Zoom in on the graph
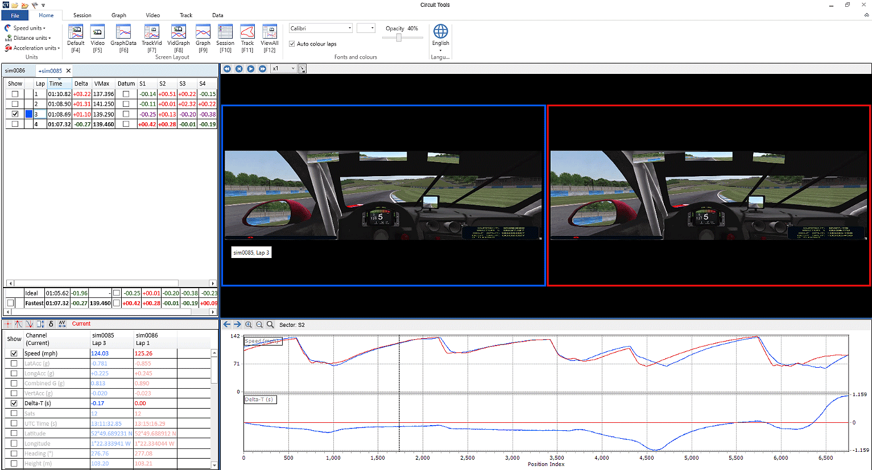872x470 pixels. pos(249,325)
